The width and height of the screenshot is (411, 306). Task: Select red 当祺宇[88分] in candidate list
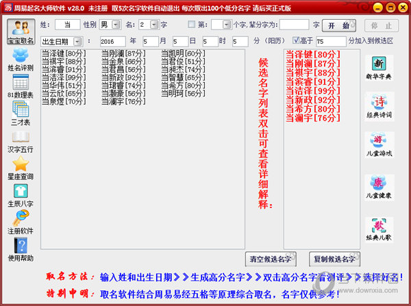313,73
